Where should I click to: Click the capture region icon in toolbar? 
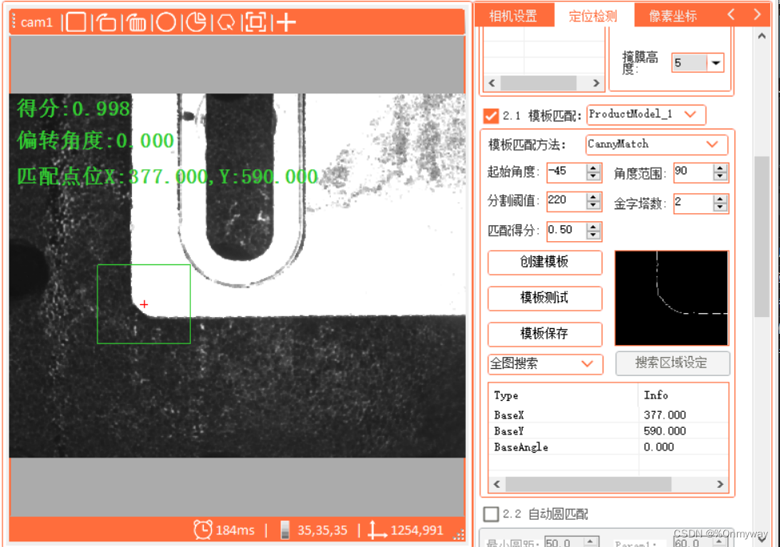pos(257,22)
